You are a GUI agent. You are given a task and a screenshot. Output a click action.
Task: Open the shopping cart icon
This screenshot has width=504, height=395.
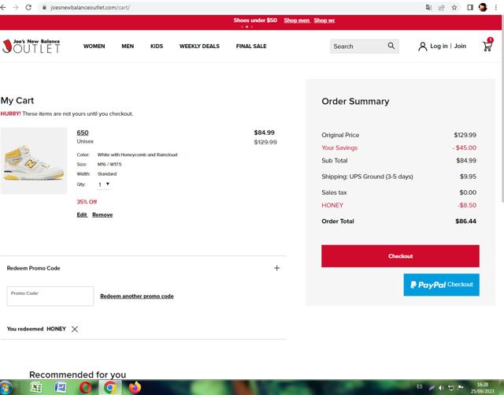(x=487, y=46)
